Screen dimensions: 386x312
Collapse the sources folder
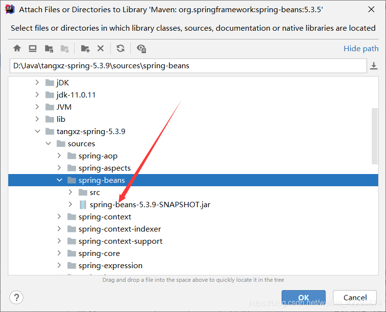point(48,143)
